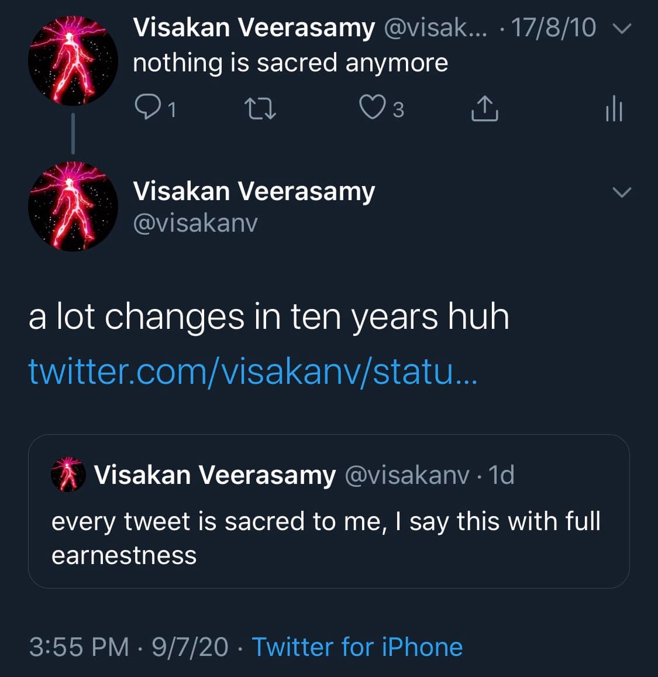Tap the main tweet profile avatar
This screenshot has width=658, height=677.
[73, 207]
